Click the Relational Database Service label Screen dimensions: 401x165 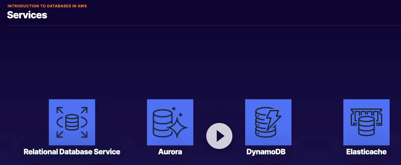tap(72, 152)
